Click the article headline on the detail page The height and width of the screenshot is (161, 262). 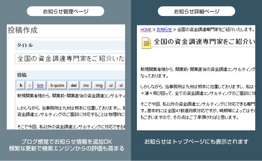point(204,42)
